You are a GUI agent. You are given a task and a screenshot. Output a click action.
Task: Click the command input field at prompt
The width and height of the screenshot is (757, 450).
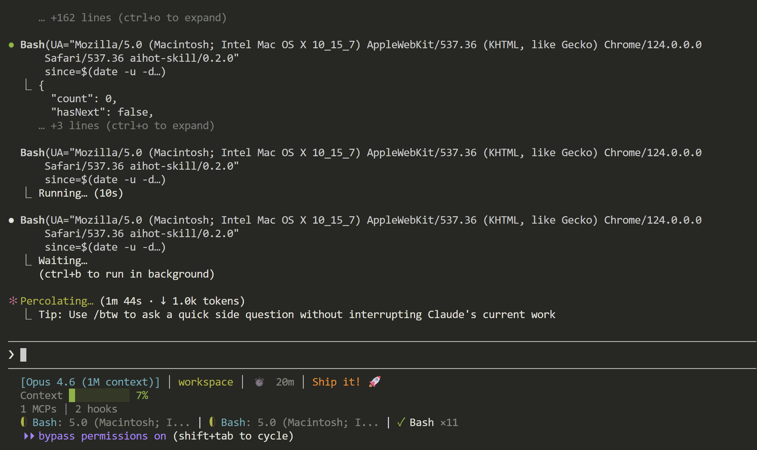coord(382,355)
